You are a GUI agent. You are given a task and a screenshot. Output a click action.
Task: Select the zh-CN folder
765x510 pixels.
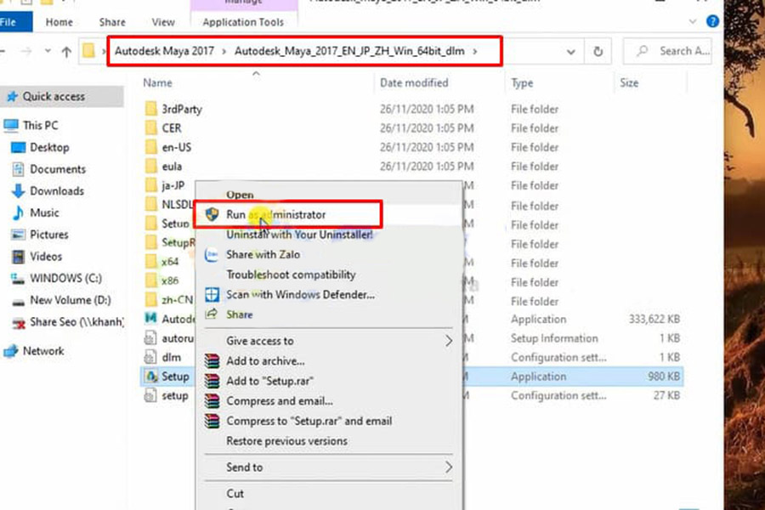point(177,300)
